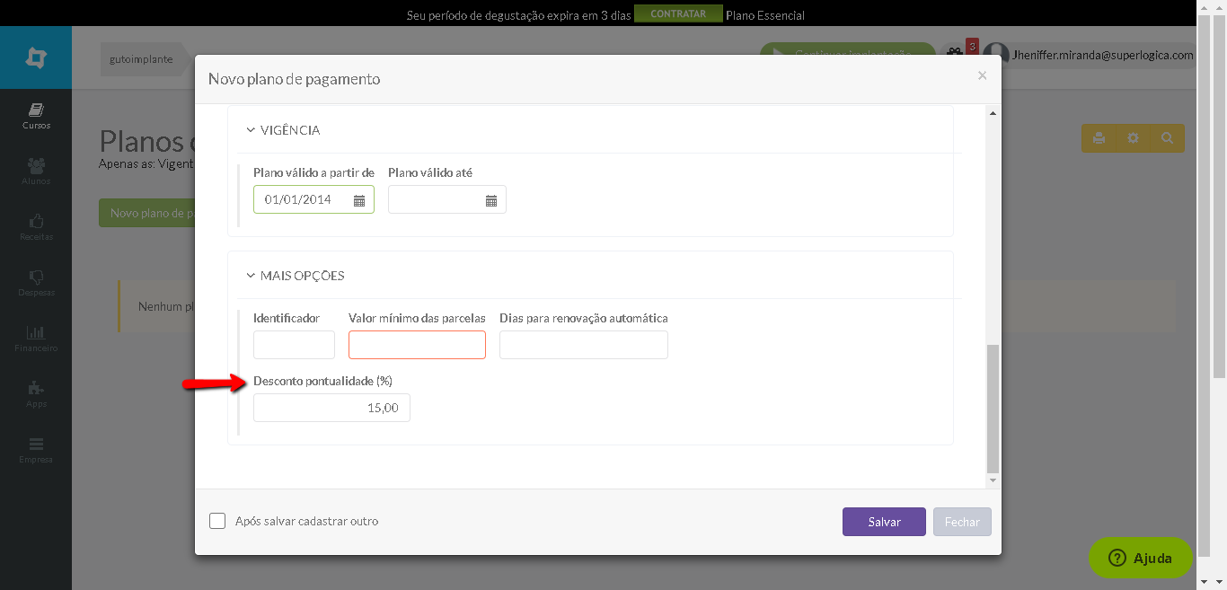Click calendar icon in Plano válido até

click(x=491, y=200)
